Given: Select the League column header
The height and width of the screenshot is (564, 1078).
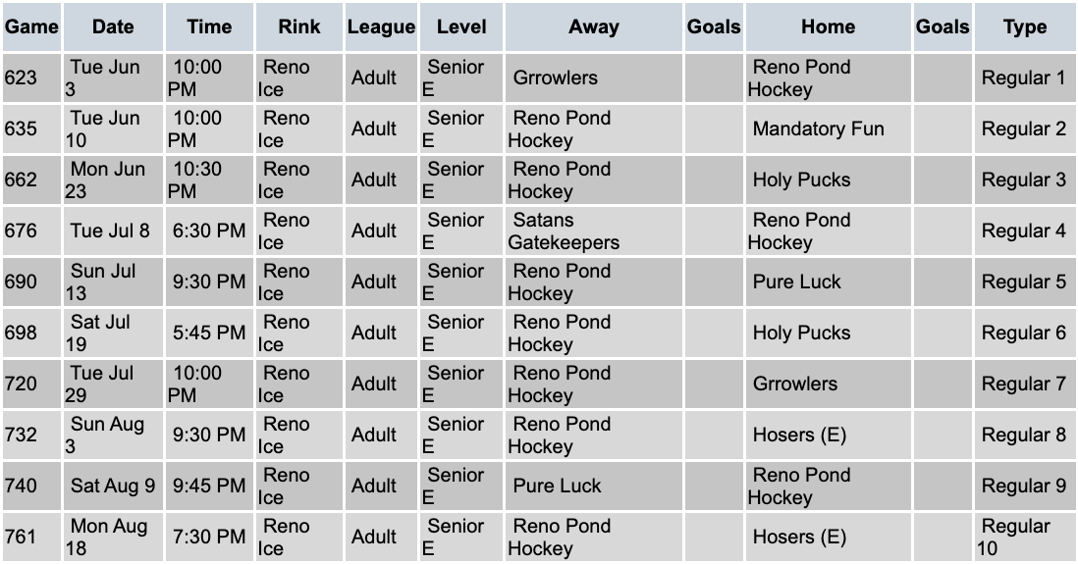Looking at the screenshot, I should [x=381, y=27].
